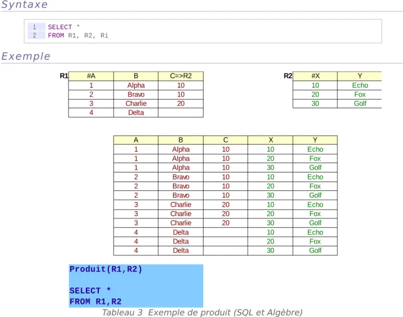Select code line FROM R1, R2, Ri

[x=78, y=35]
